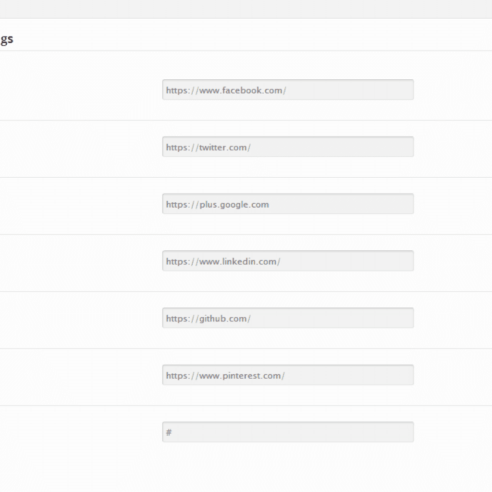
Task: Click the Facebook URL input field
Action: (288, 90)
